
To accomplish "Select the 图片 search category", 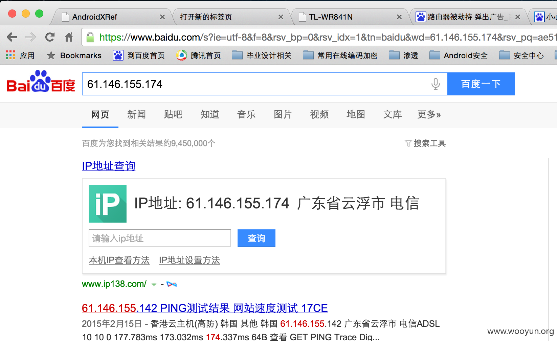I will pyautogui.click(x=283, y=114).
